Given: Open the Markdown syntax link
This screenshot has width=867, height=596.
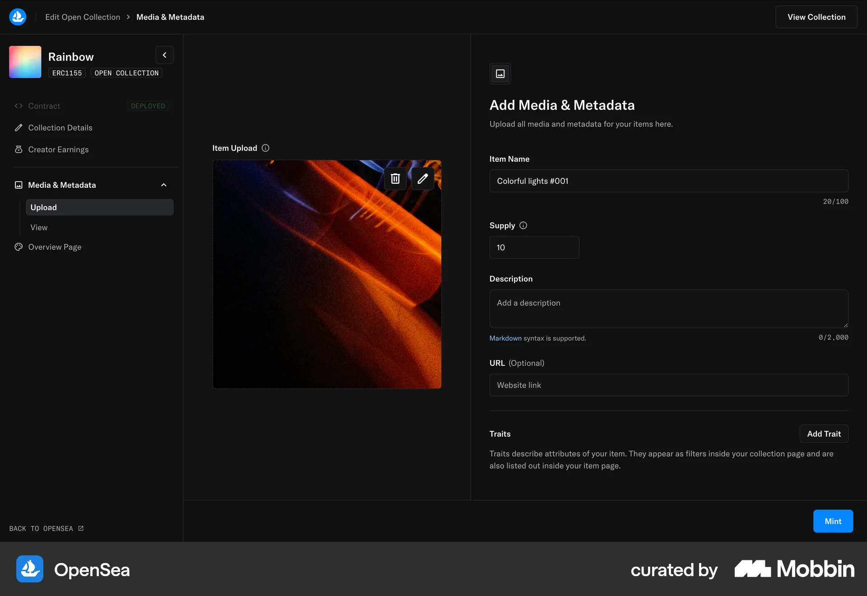Looking at the screenshot, I should click(x=505, y=338).
